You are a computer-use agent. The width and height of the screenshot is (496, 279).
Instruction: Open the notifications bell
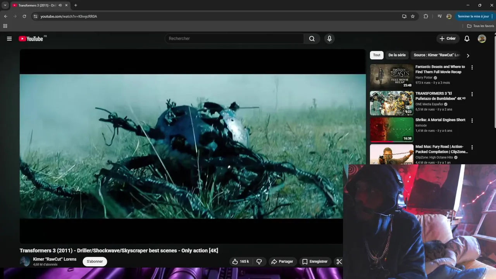[467, 38]
